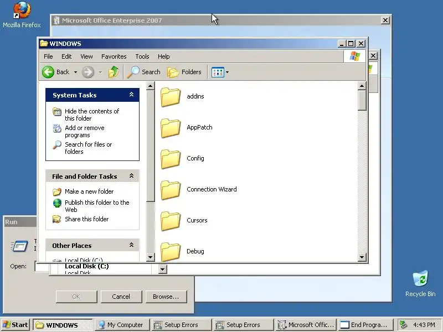Select the AppPatch folder icon

point(171,128)
